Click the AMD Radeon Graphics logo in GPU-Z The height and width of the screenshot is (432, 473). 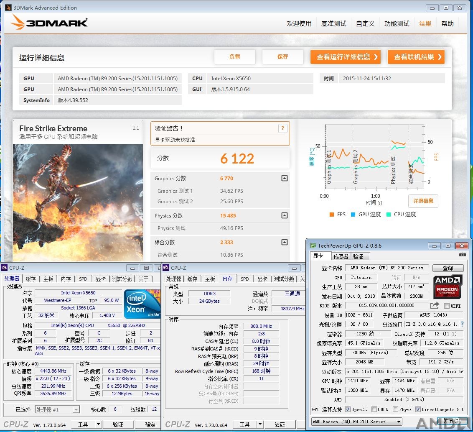(448, 286)
